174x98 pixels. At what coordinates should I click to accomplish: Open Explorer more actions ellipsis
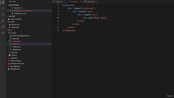[x=49, y=2]
